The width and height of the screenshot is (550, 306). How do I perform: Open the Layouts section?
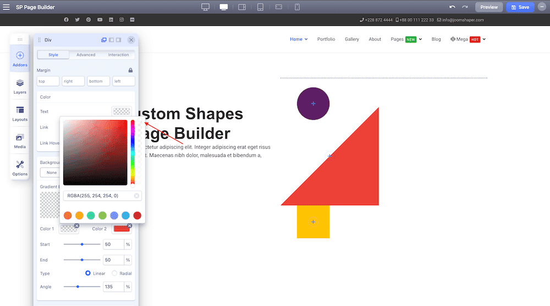point(20,114)
